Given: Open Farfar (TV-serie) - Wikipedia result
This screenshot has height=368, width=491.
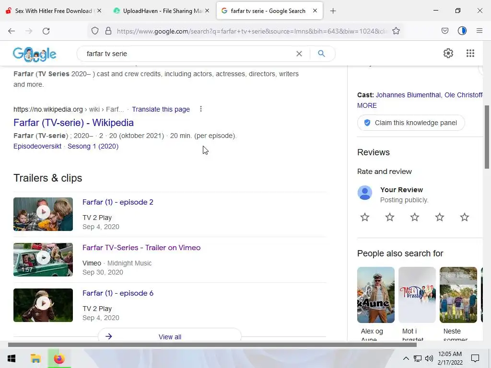Looking at the screenshot, I should click(x=73, y=123).
